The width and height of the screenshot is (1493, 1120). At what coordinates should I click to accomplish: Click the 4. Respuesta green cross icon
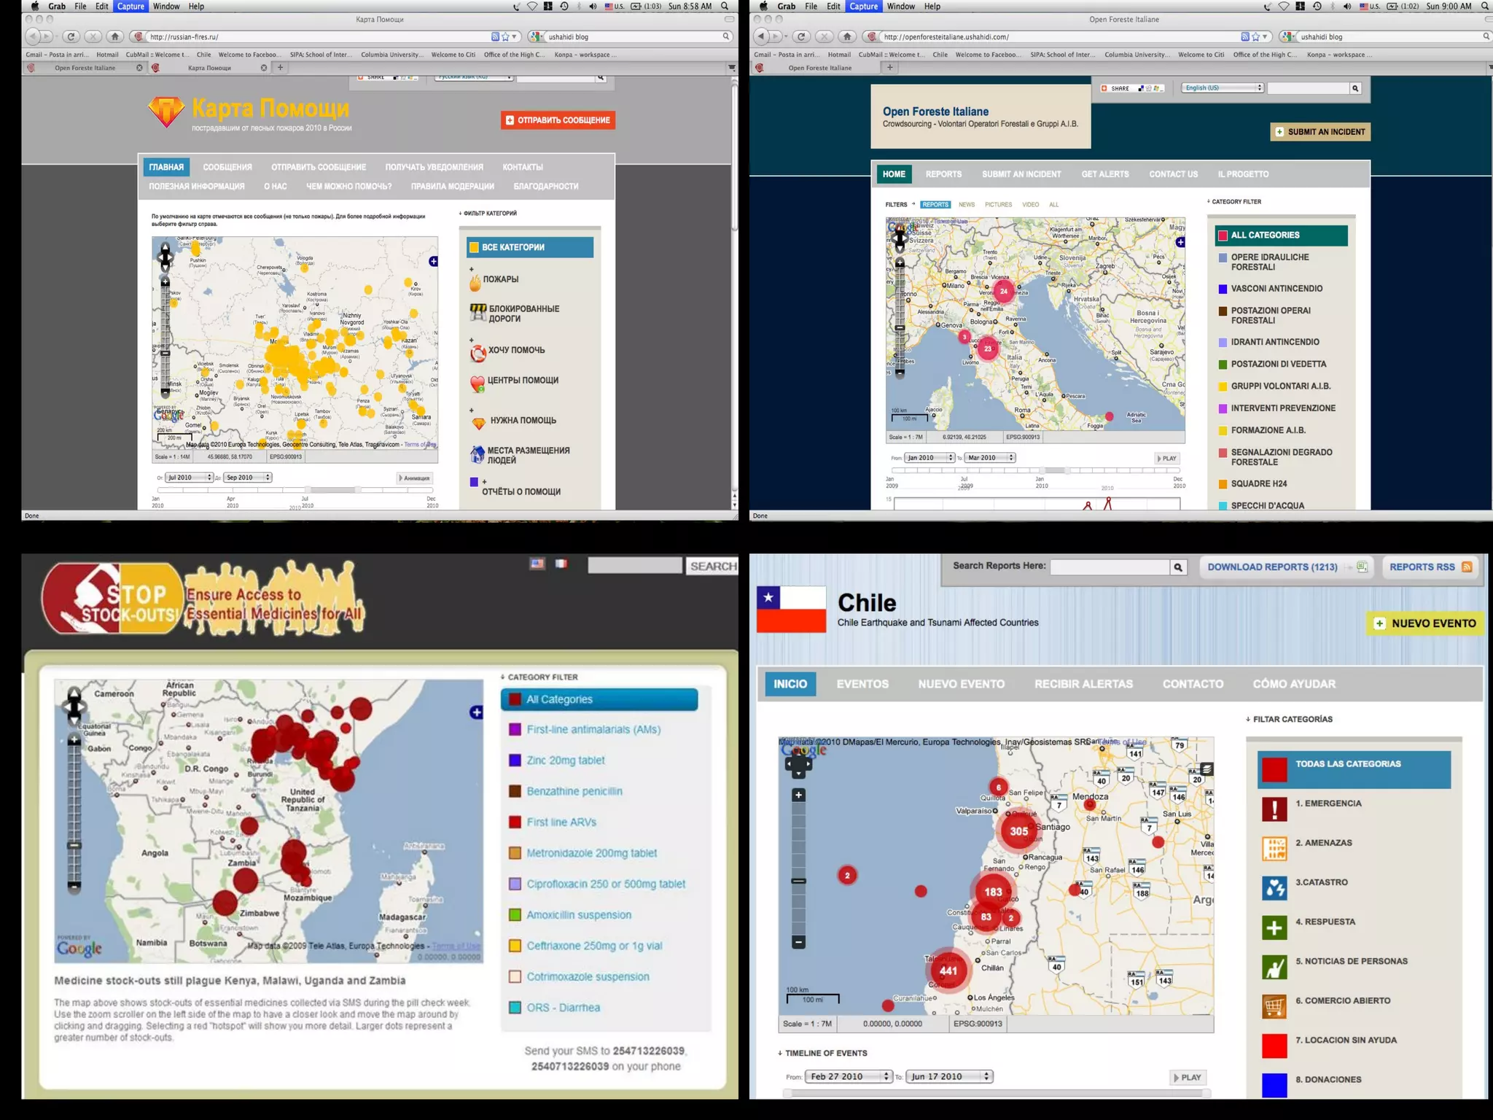(1274, 927)
